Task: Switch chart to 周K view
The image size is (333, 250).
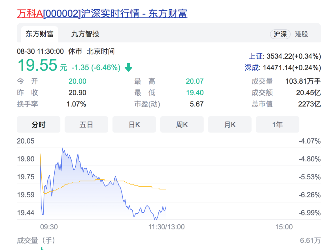Action: pos(182,125)
